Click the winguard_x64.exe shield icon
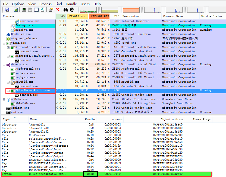The height and width of the screenshot is (177, 226). (8, 39)
